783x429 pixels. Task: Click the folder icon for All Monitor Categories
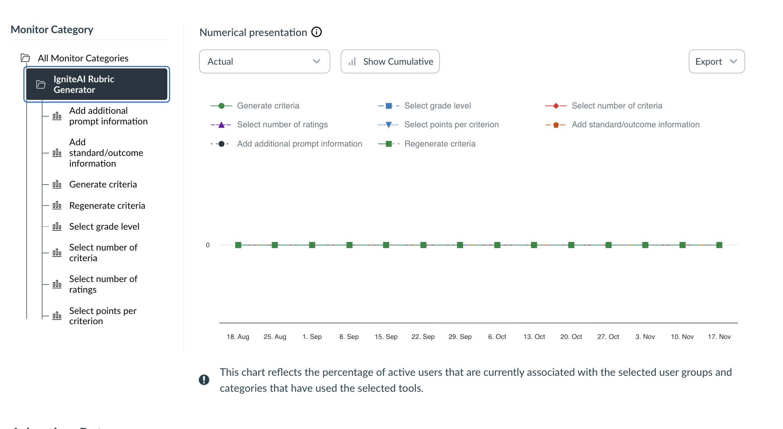click(x=25, y=58)
